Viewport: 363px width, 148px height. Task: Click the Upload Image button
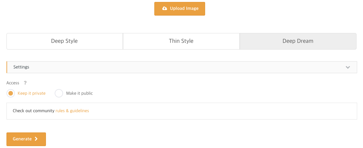point(180,9)
